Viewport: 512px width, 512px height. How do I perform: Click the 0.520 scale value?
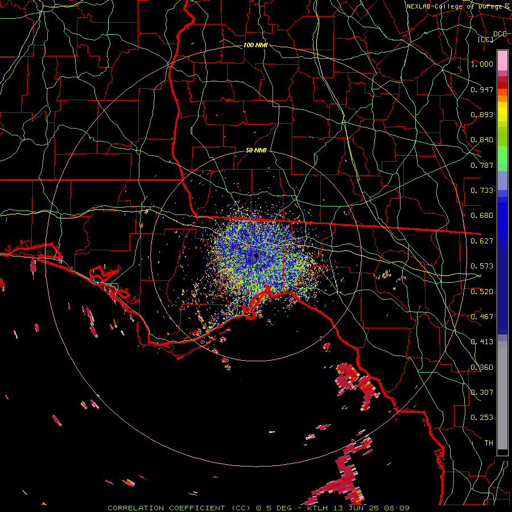(482, 292)
